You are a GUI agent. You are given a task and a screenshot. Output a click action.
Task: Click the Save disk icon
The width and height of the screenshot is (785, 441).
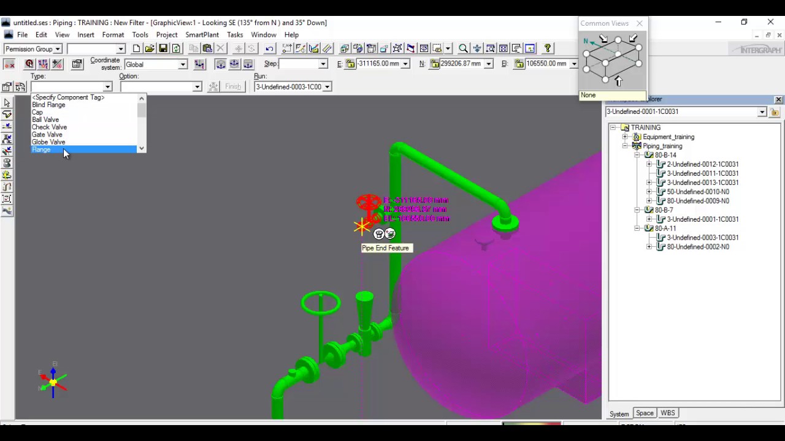163,48
